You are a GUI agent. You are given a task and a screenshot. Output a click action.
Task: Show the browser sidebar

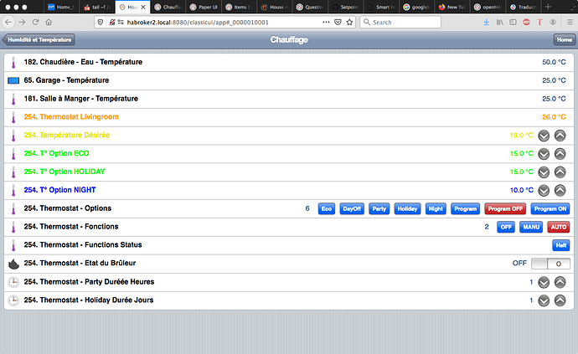tap(513, 22)
